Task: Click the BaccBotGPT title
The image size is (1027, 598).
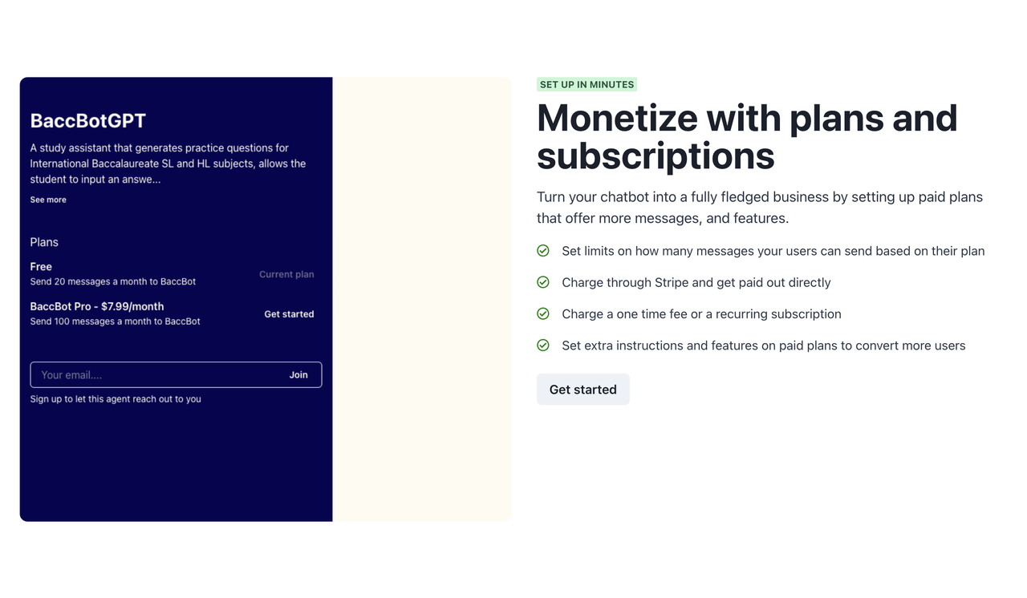Action: tap(88, 121)
